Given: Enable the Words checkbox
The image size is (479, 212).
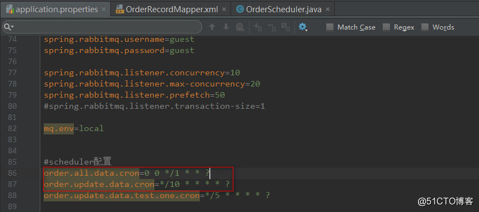Looking at the screenshot, I should click(x=425, y=27).
